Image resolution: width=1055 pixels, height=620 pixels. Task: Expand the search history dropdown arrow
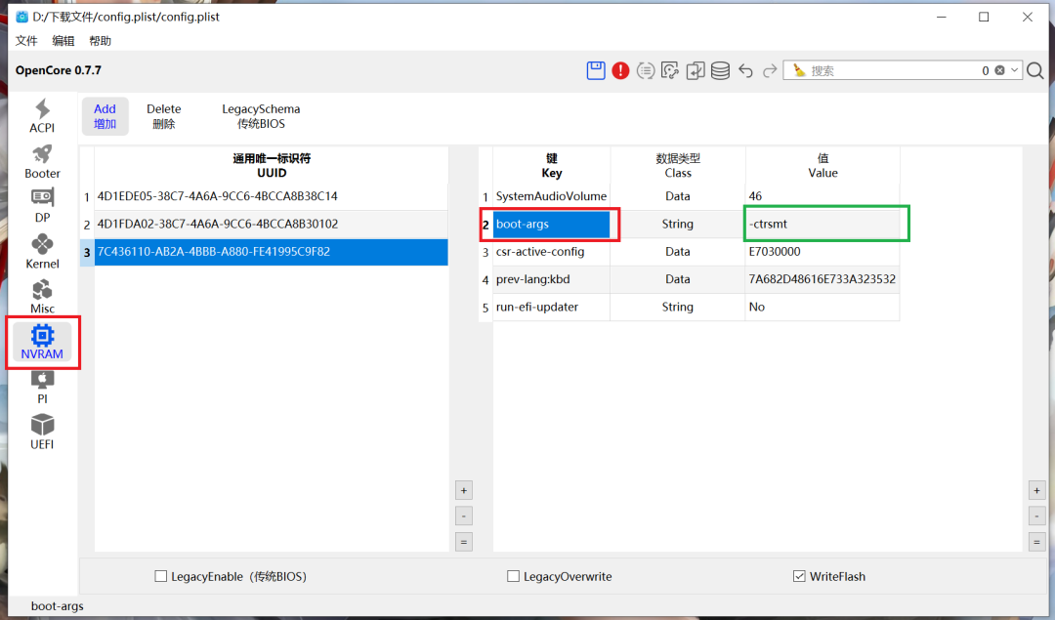point(1015,70)
